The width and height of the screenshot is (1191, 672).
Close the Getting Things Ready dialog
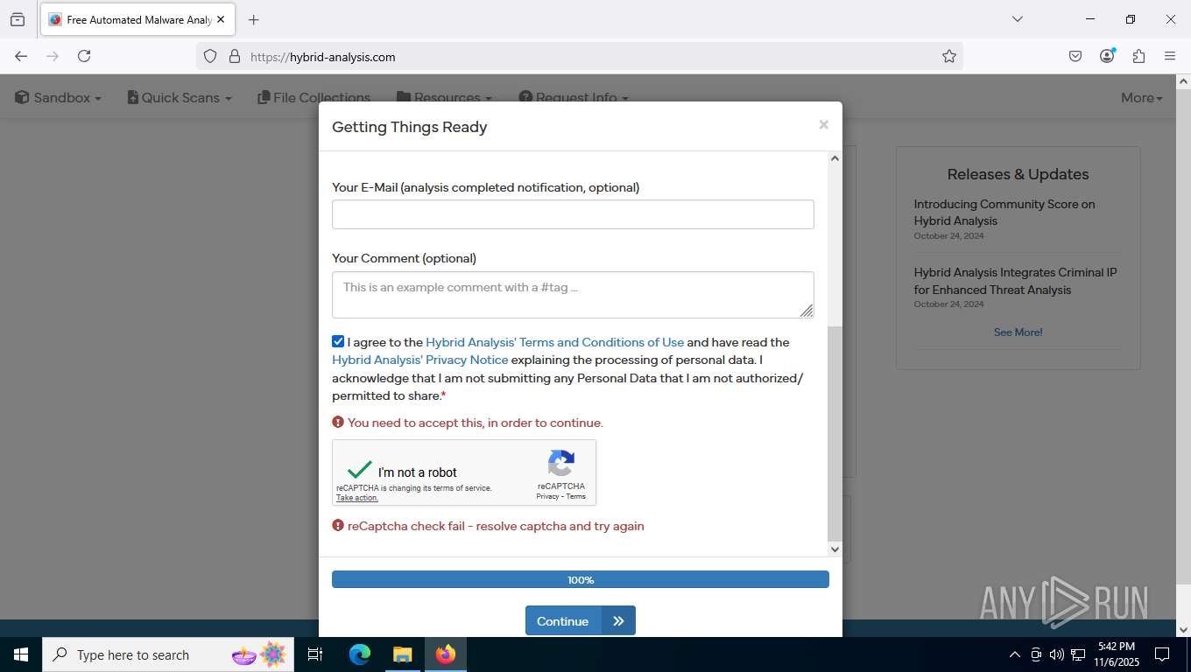(x=823, y=125)
